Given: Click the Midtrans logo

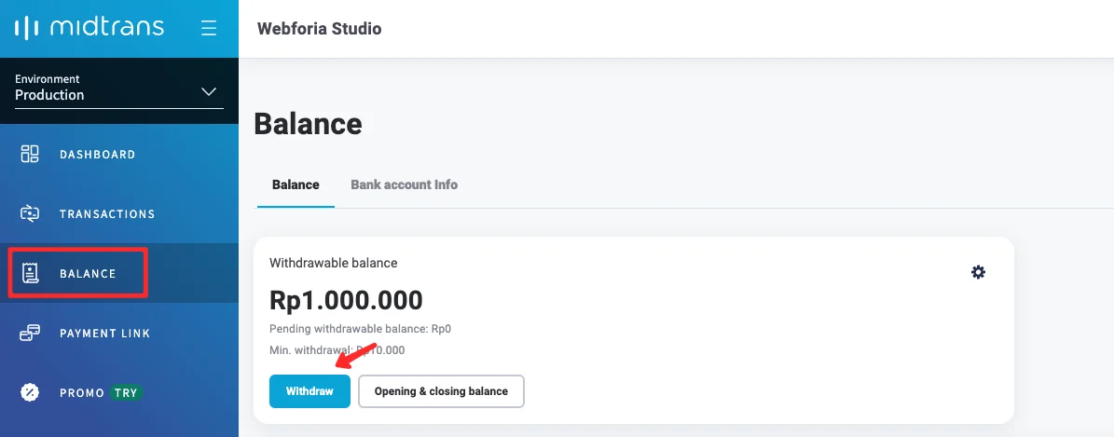Looking at the screenshot, I should click(89, 28).
